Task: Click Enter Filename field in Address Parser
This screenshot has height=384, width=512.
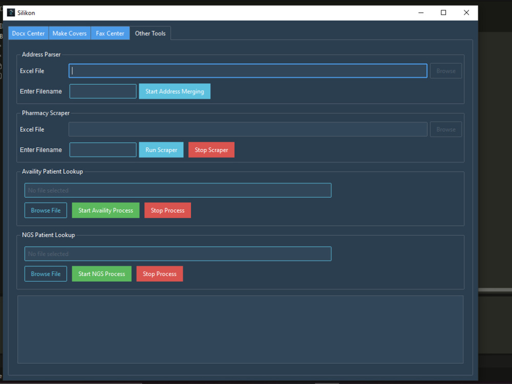Action: [103, 92]
